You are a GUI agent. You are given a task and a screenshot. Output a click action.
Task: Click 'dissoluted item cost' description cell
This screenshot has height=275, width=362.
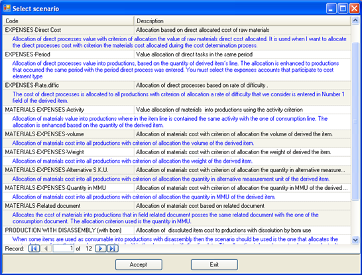coord(243,230)
